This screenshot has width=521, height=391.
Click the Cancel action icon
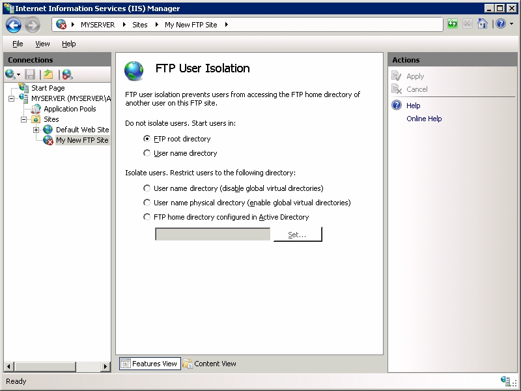click(x=397, y=89)
